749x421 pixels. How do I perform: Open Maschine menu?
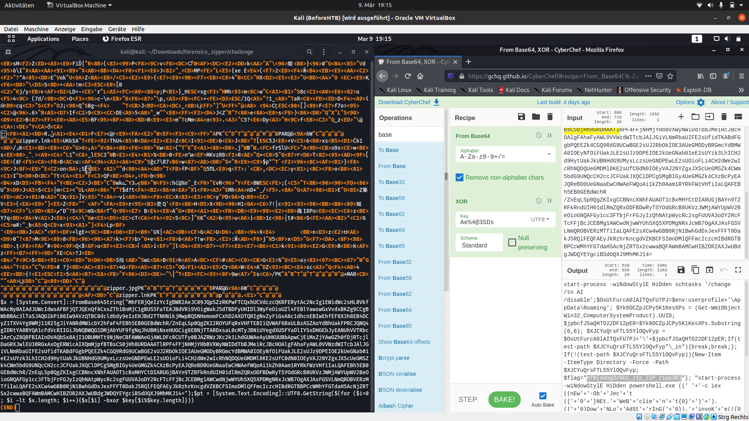pyautogui.click(x=36, y=29)
